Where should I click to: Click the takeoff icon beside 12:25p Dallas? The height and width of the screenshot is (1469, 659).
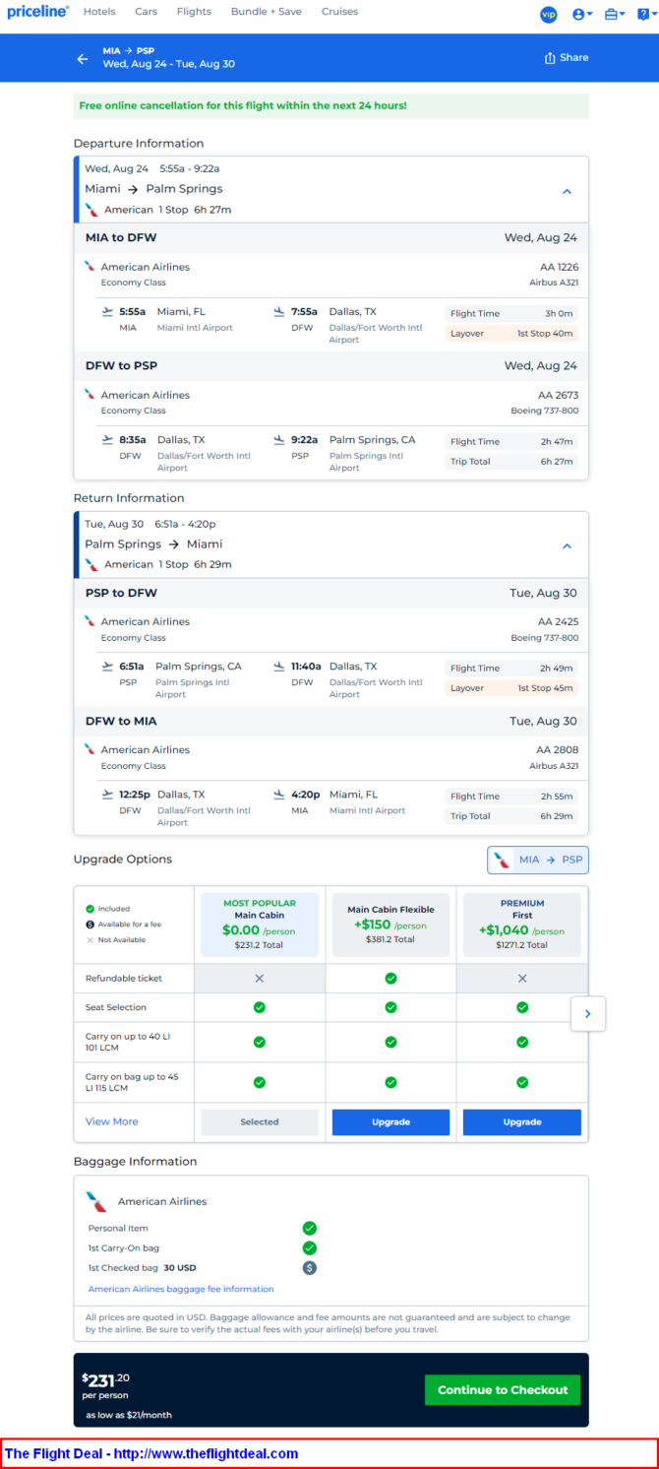108,795
